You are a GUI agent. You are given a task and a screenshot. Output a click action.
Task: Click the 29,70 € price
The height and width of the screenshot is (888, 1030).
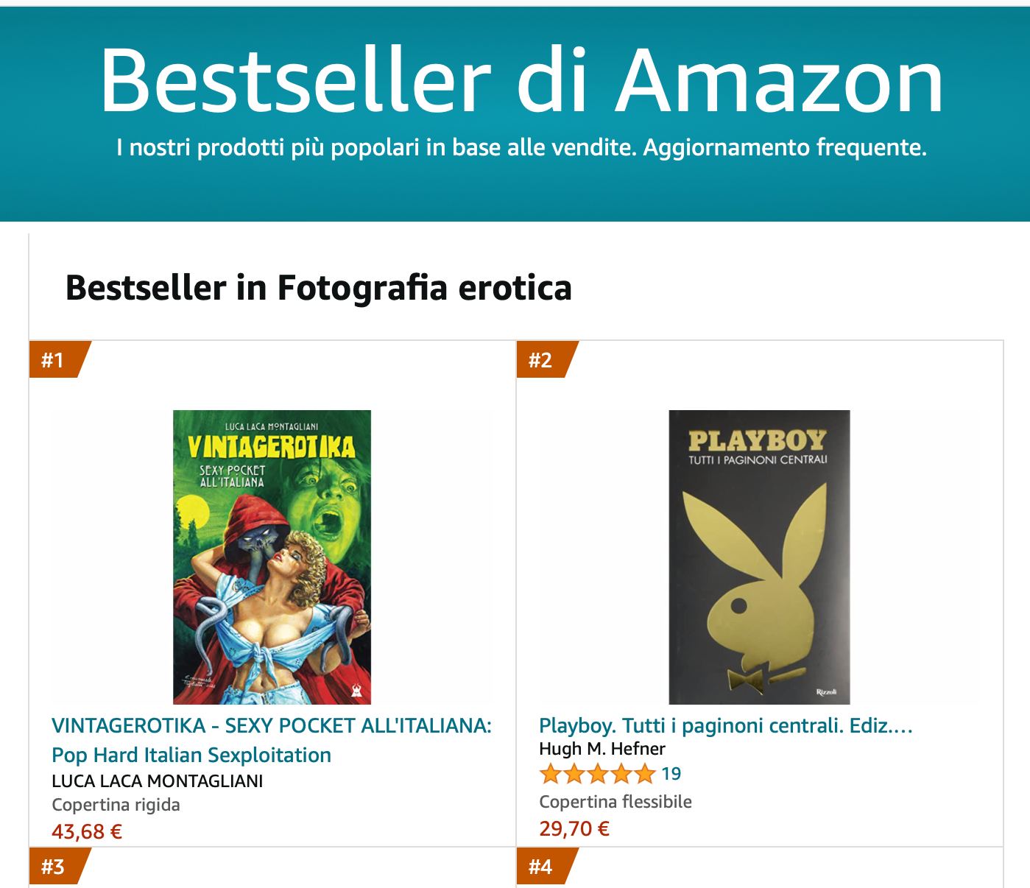click(x=574, y=829)
